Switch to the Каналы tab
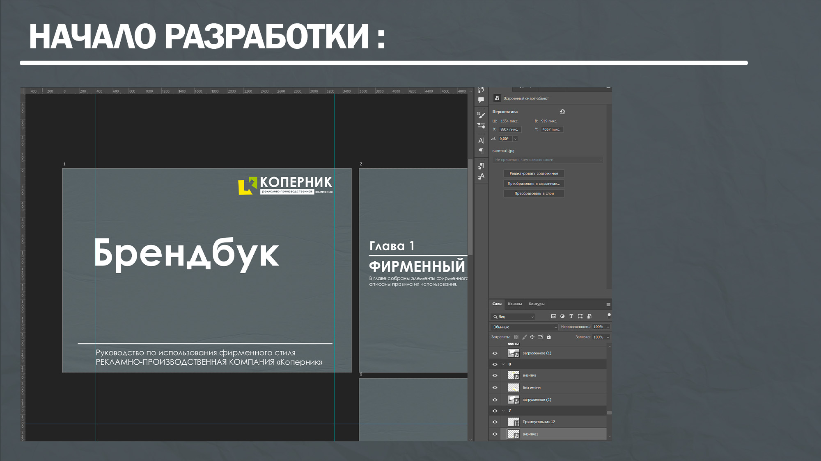This screenshot has width=821, height=461. 515,304
